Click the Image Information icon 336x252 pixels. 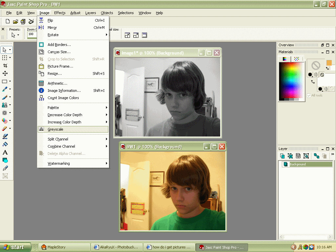41,91
